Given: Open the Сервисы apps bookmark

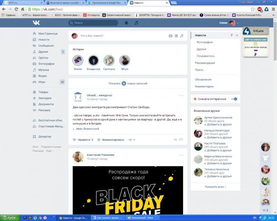Looking at the screenshot, I should tap(9, 15).
